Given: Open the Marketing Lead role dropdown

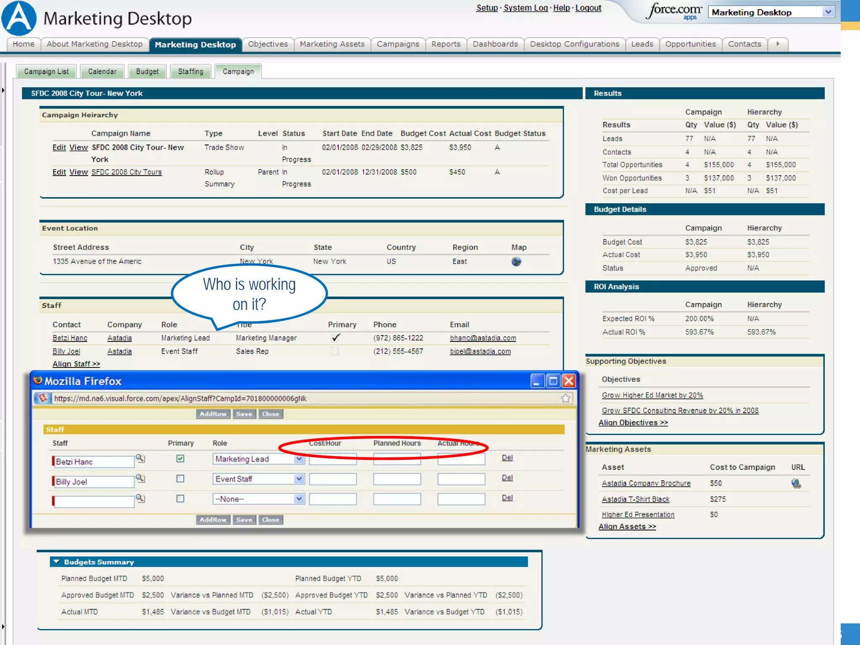Looking at the screenshot, I should coord(299,459).
